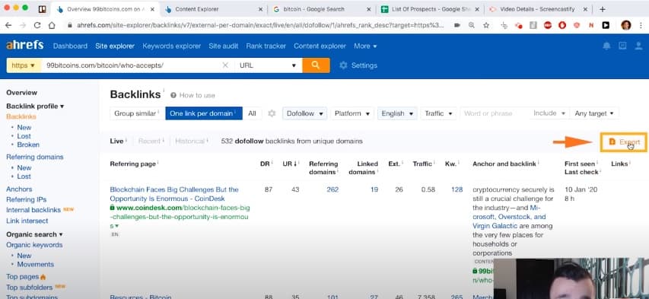Collapse the Backlink profile section

tap(35, 106)
